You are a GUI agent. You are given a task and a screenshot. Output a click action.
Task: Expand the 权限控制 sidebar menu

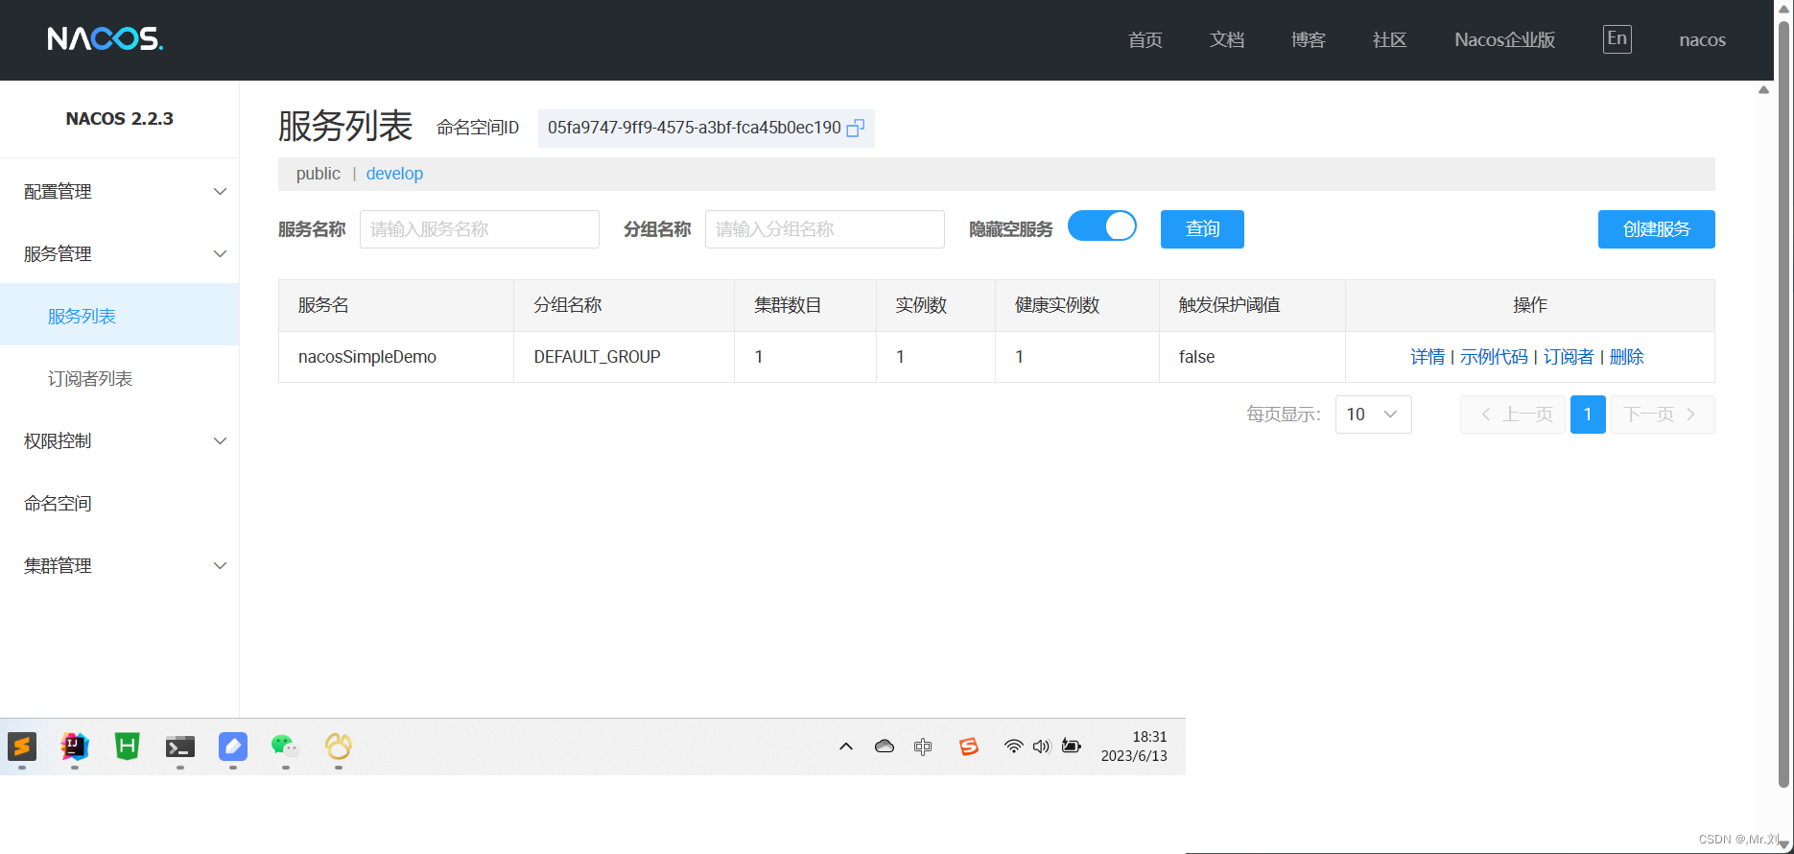pos(120,441)
